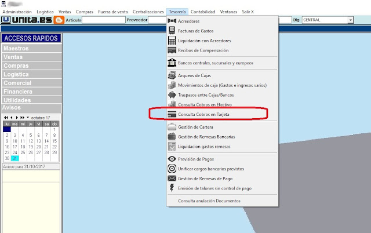The image size is (371, 233).
Task: Click the bank building icon for Bancos centrales
Action: [x=172, y=63]
